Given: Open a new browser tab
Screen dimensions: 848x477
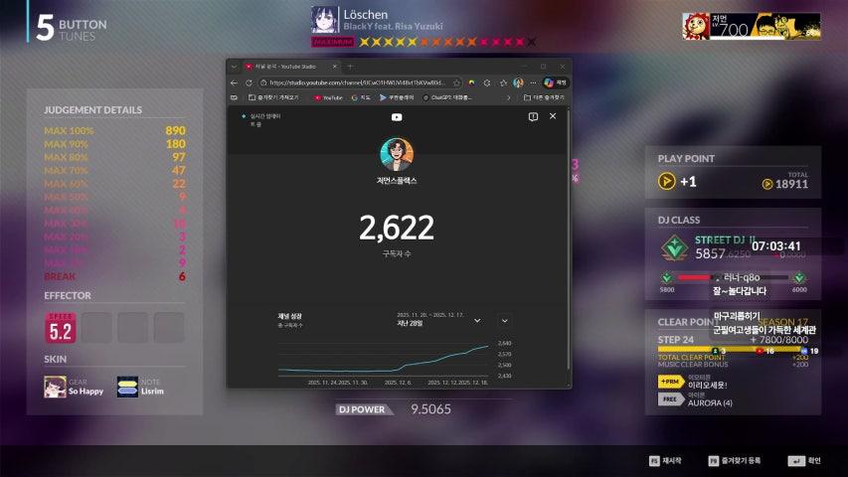Looking at the screenshot, I should (x=350, y=66).
